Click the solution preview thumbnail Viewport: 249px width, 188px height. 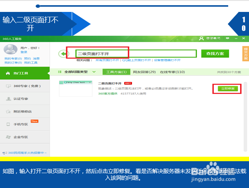(75, 89)
